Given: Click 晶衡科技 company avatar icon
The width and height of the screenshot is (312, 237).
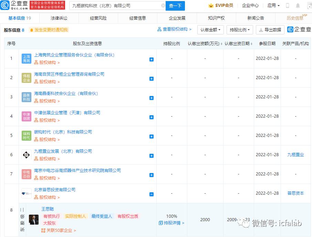Looking at the screenshot, I should tap(27, 97).
